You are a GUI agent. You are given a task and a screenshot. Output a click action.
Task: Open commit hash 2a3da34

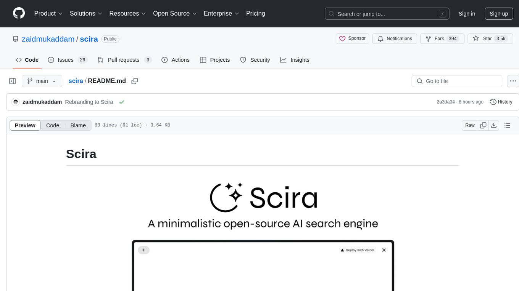[446, 102]
